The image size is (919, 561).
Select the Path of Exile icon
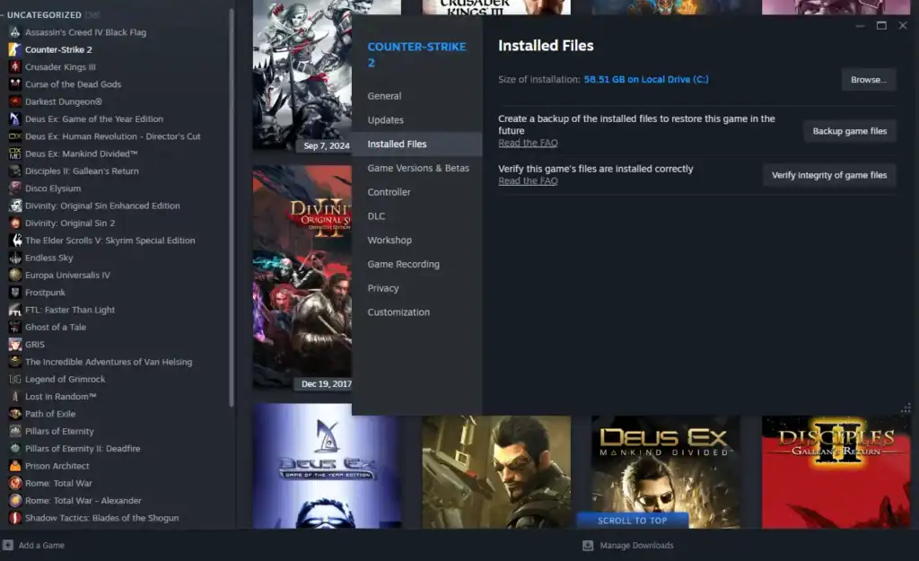pos(13,413)
